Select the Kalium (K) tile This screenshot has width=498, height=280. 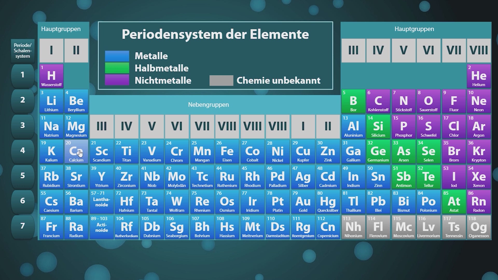[x=51, y=152]
